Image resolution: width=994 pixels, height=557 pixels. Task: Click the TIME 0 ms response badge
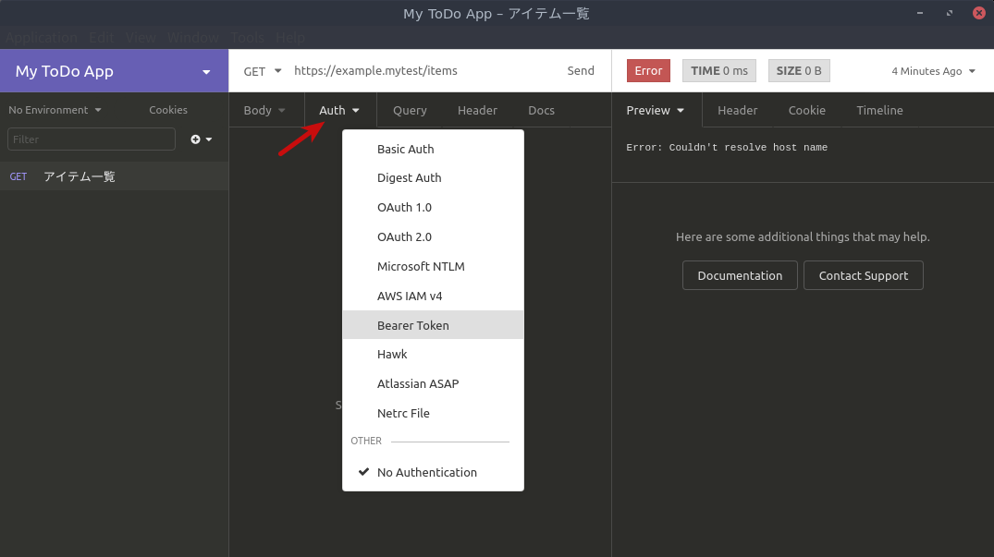point(718,70)
